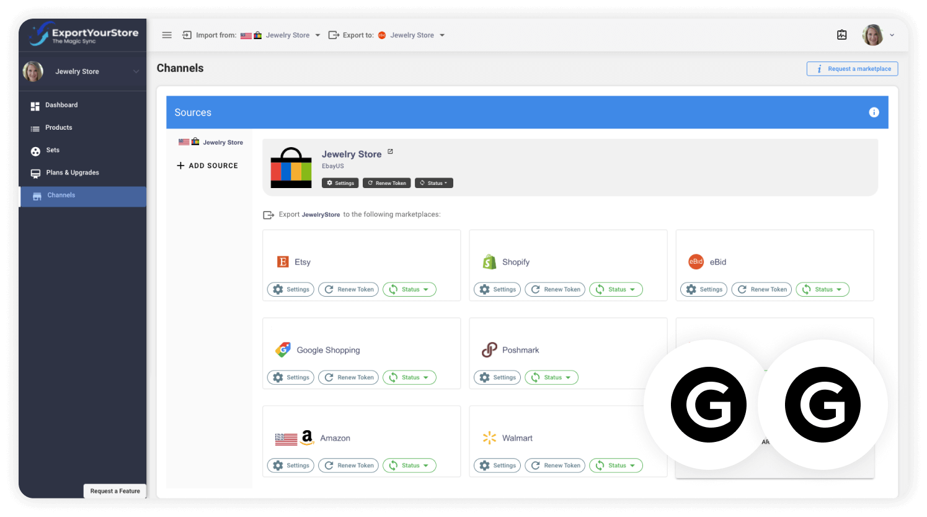Open Status dropdown for Jewelry Store source

pos(434,183)
